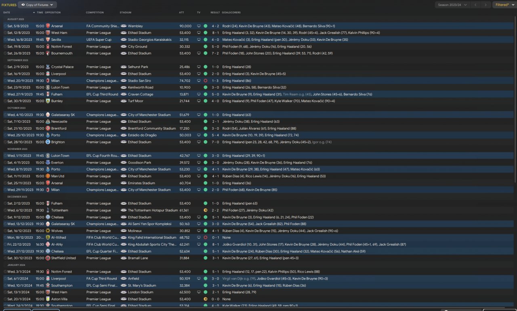Viewport: 517px width, 311px height.
Task: Sort by the Competition column header
Action: pyautogui.click(x=95, y=13)
